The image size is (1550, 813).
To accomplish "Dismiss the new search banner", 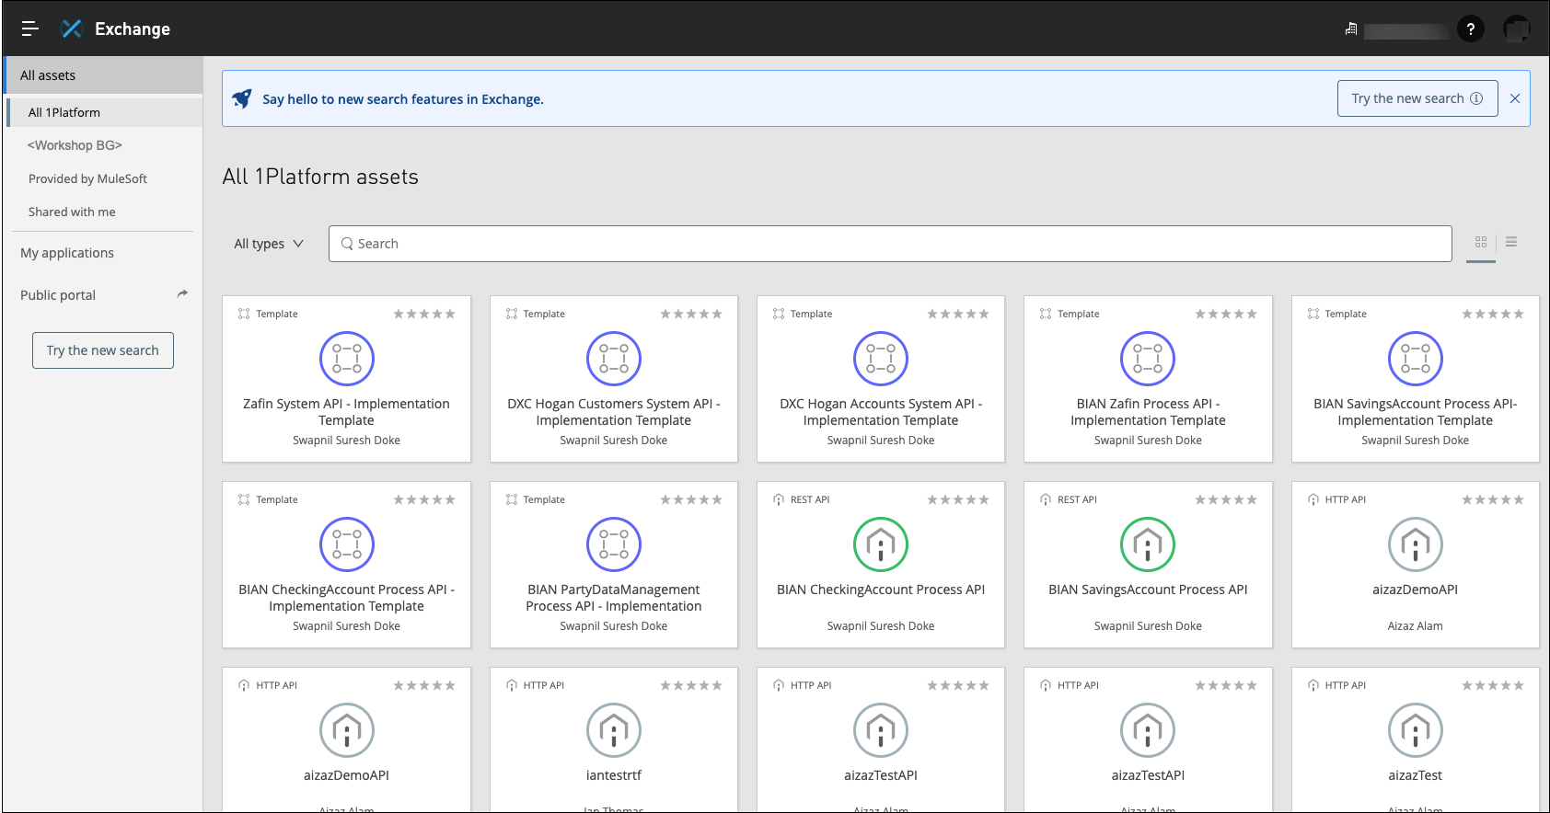I will (x=1515, y=98).
